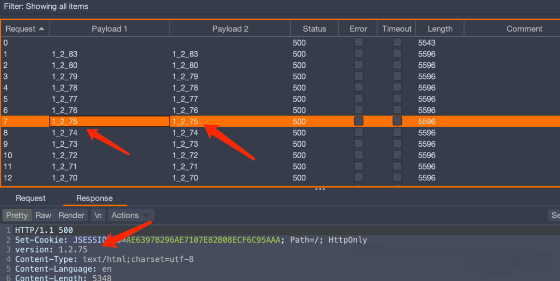Click the Comment column header
Screen dimensions: 560x281
pos(524,29)
